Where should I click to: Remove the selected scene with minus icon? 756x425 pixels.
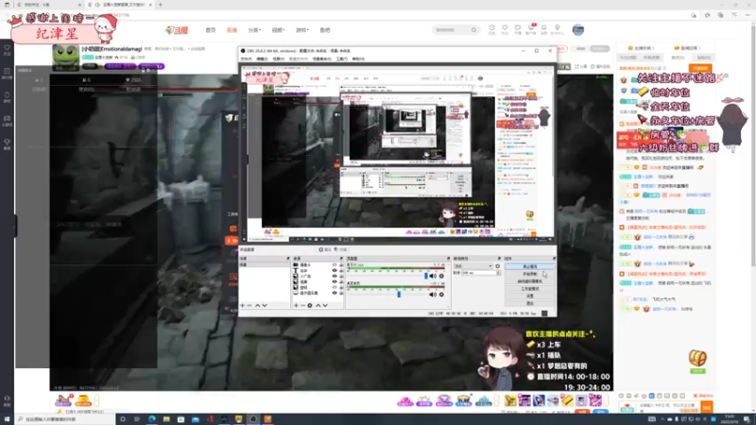click(x=249, y=305)
